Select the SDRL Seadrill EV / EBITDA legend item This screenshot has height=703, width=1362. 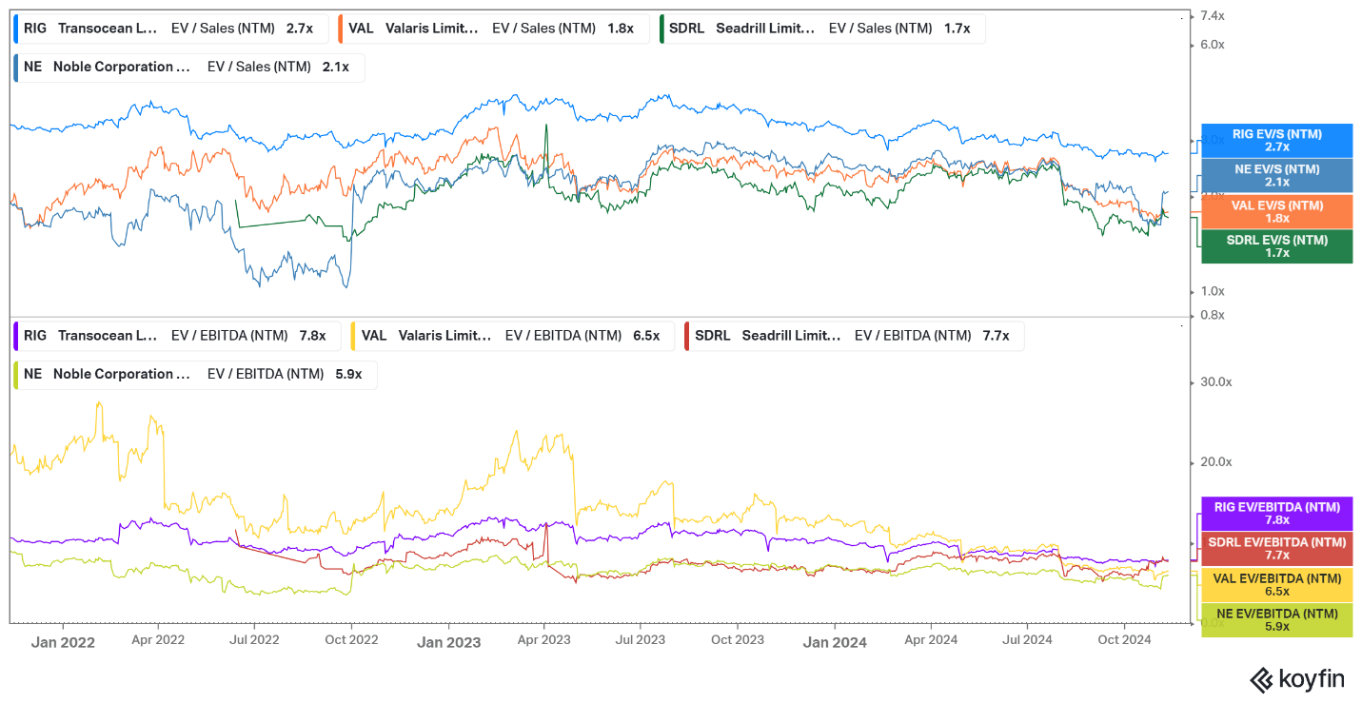click(853, 336)
